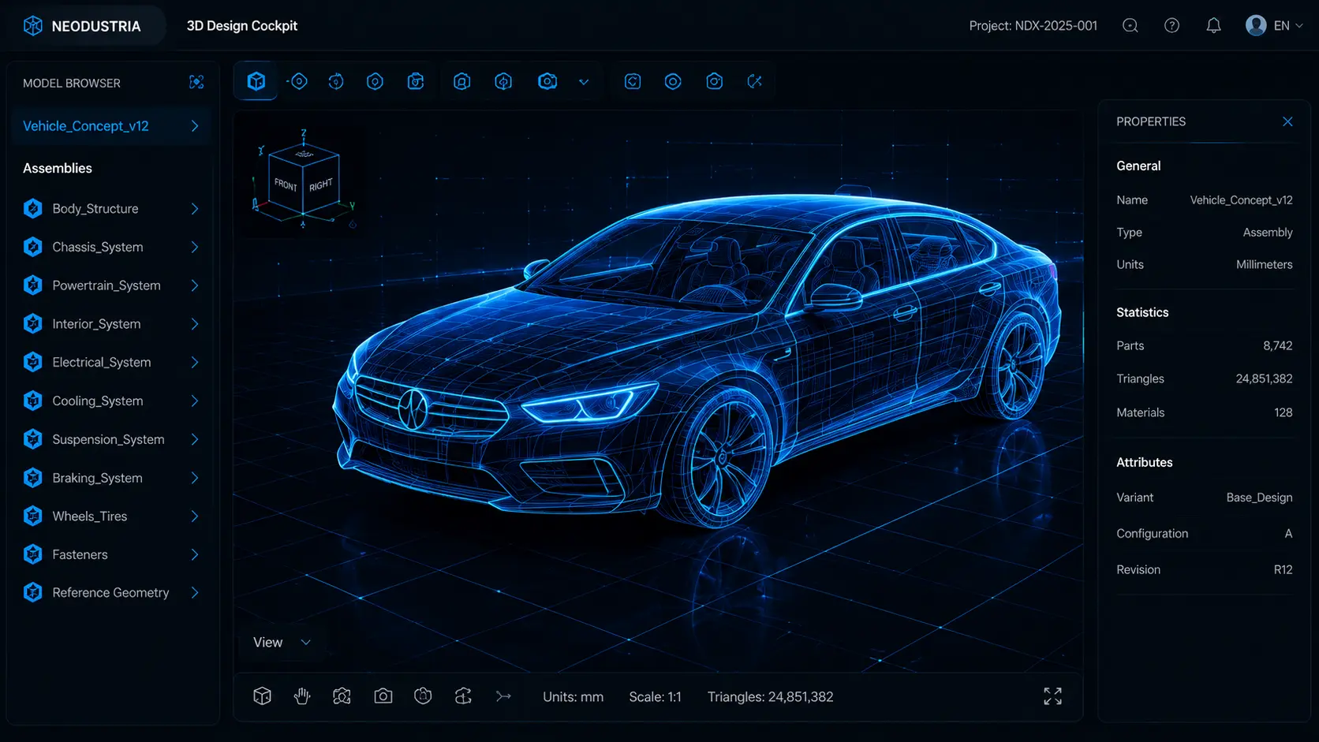Click the hexagon icon next to Wheels_Tires

click(33, 516)
